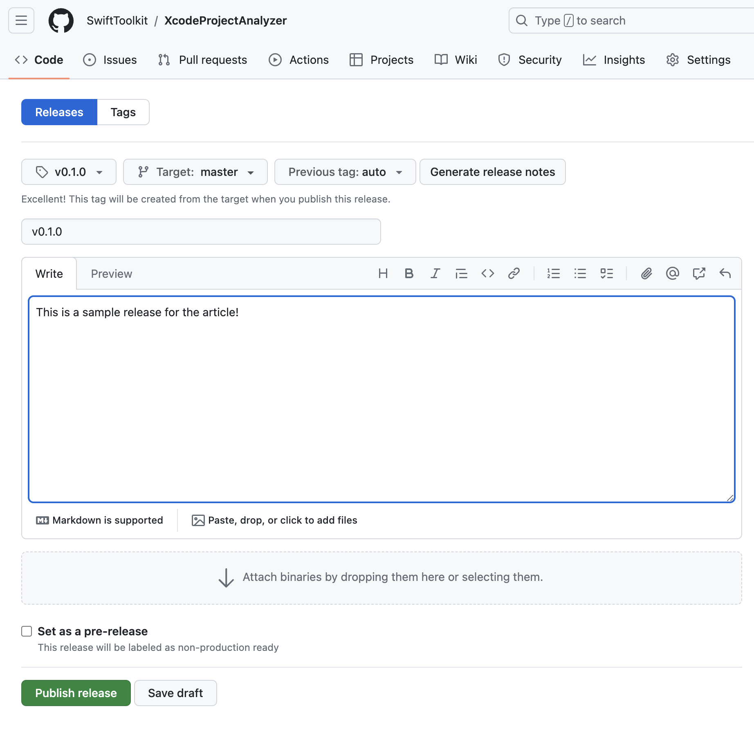
Task: Open the Pull requests tab
Action: tap(203, 60)
